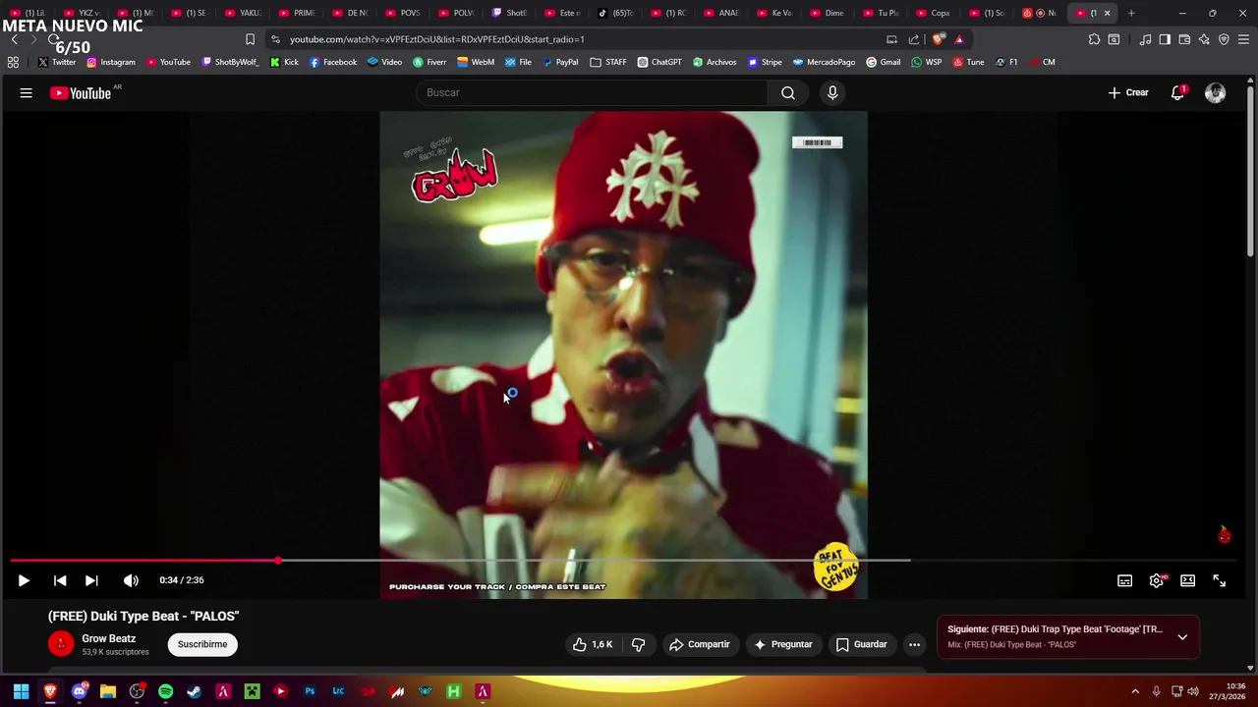Open Brave Shields lion icon in address bar

click(938, 39)
